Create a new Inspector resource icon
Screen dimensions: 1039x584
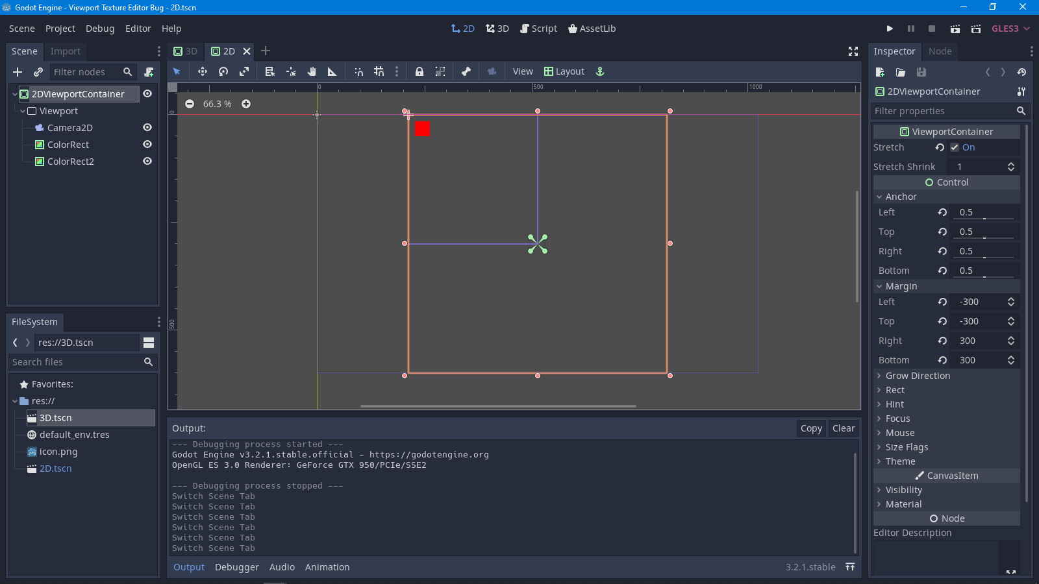(x=881, y=72)
